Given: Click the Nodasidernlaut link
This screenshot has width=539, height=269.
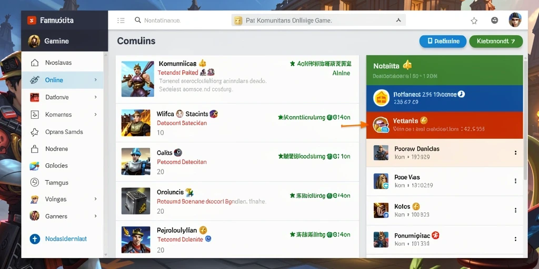Looking at the screenshot, I should coord(66,239).
